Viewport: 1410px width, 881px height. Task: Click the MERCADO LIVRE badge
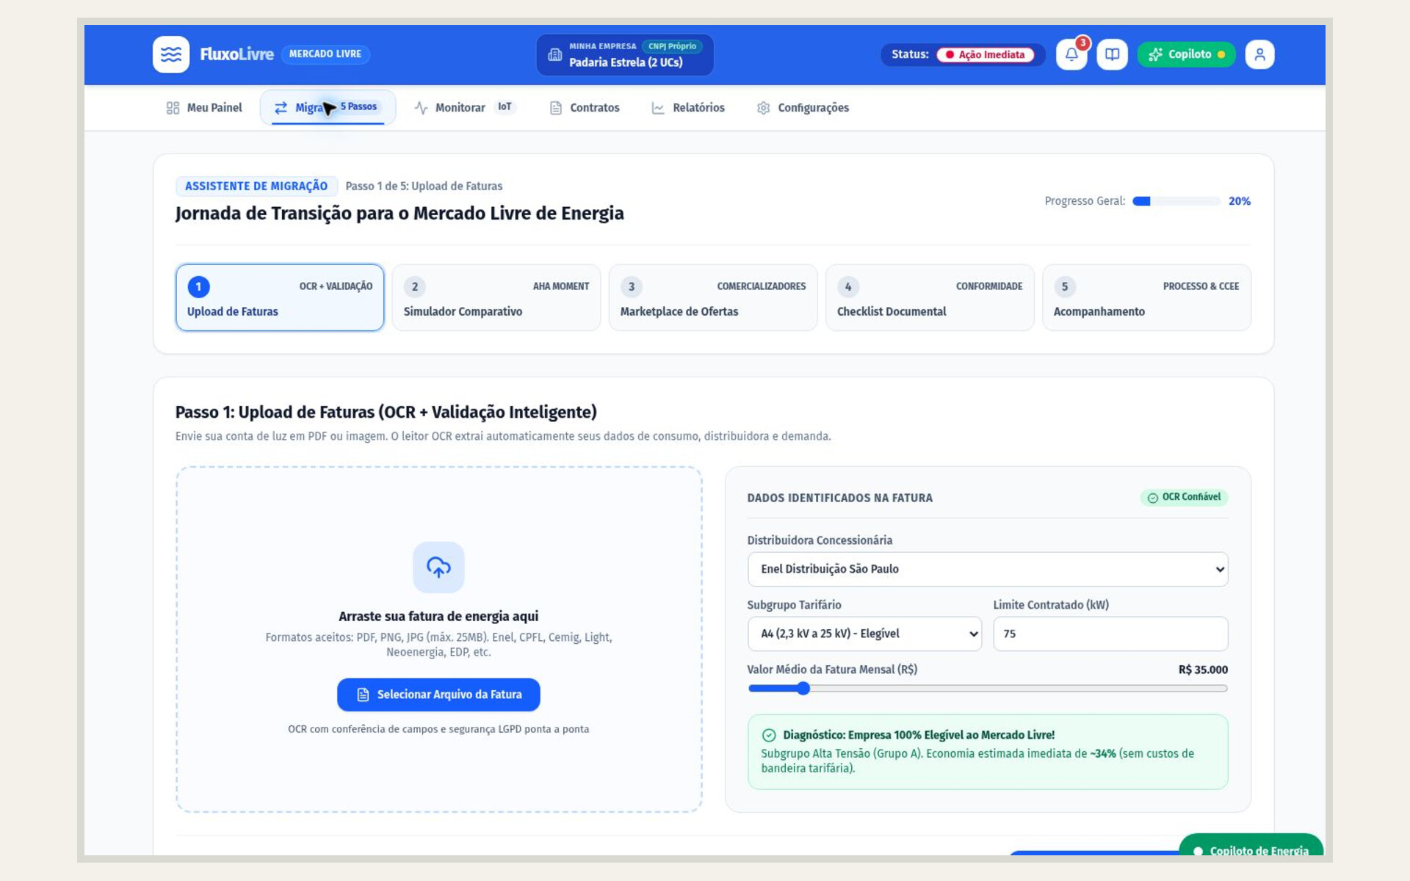[325, 54]
